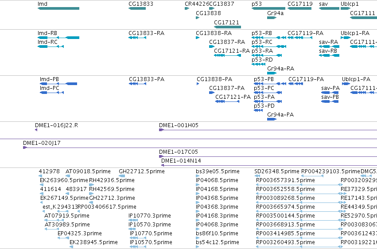The height and width of the screenshot is (249, 377).
Task: Click the Gr94a gene glyph
Action: coord(272,18)
